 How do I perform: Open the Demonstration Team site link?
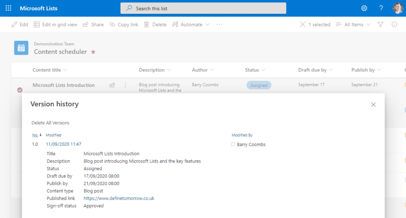pyautogui.click(x=54, y=44)
